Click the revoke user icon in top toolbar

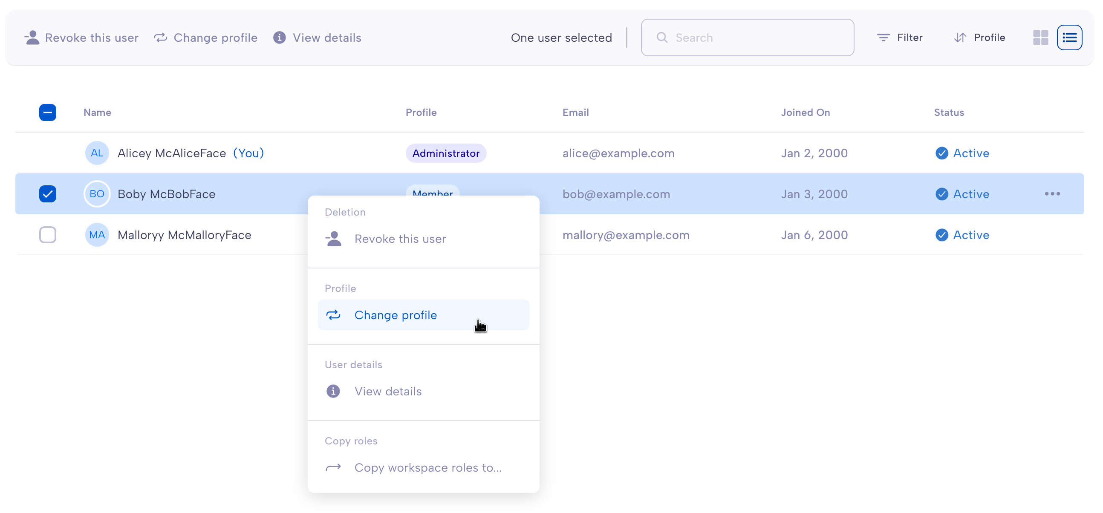click(x=32, y=37)
